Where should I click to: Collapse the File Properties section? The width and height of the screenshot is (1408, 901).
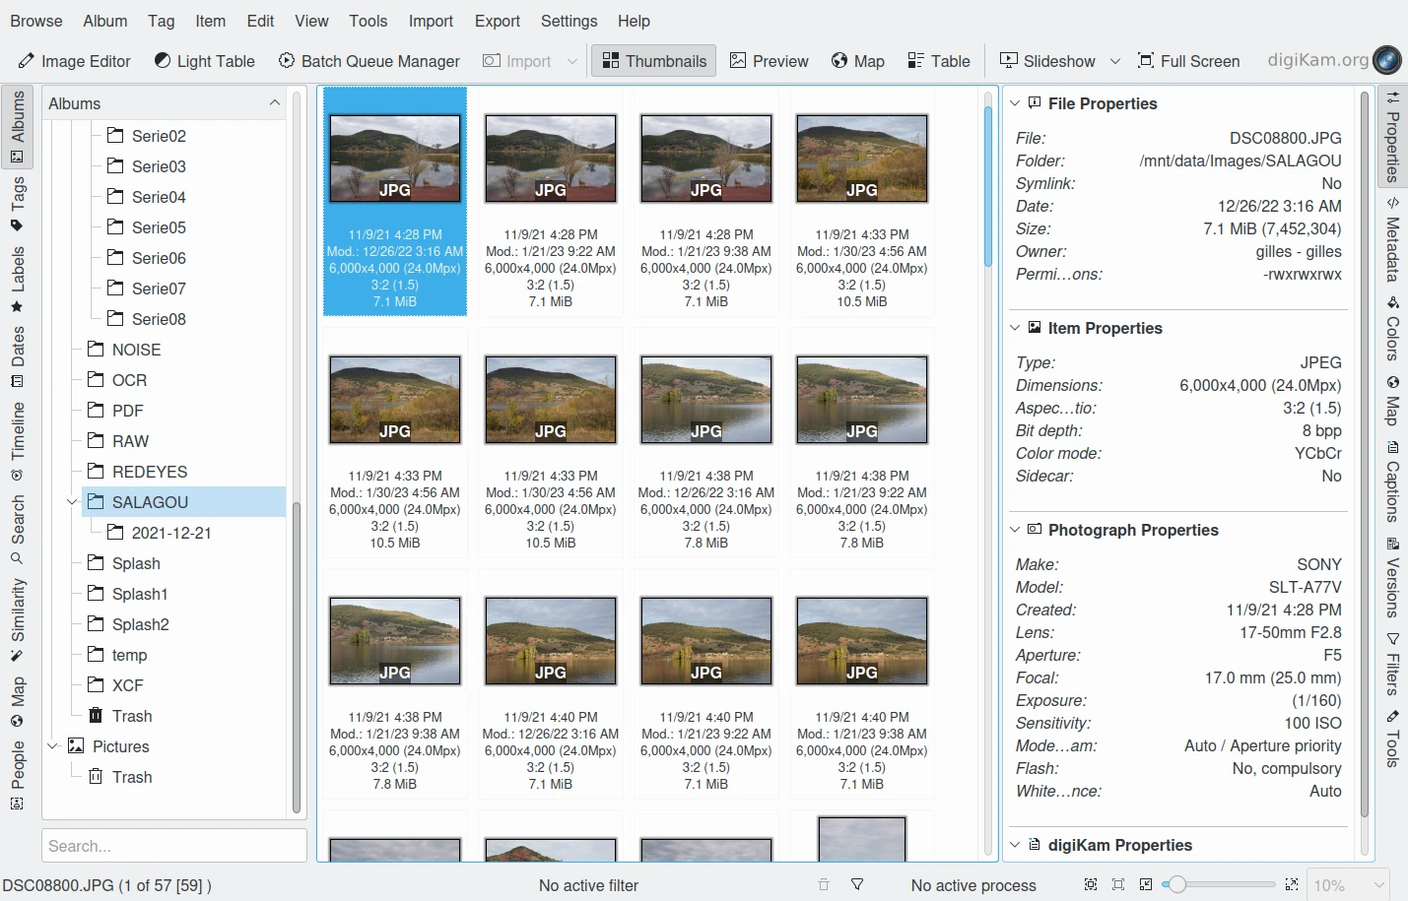click(x=1015, y=103)
